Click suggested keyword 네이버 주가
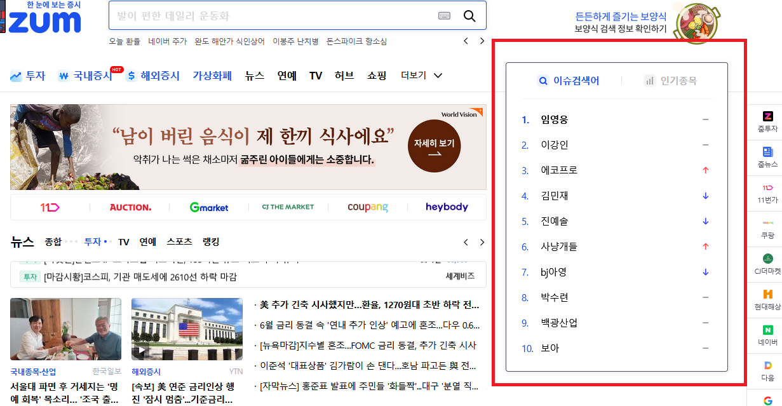The height and width of the screenshot is (406, 782). click(x=168, y=41)
